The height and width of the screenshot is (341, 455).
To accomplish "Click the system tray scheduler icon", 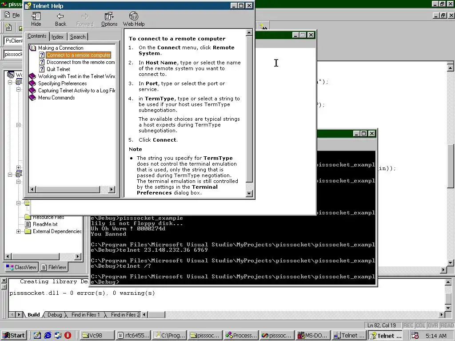I will [x=415, y=336].
